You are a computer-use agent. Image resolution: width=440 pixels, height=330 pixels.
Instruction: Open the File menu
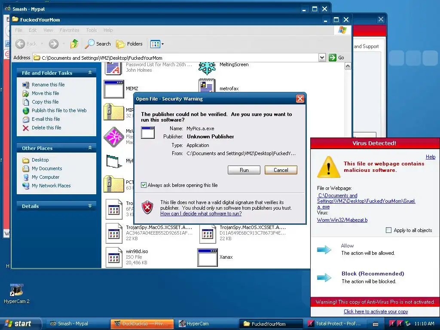click(x=18, y=30)
